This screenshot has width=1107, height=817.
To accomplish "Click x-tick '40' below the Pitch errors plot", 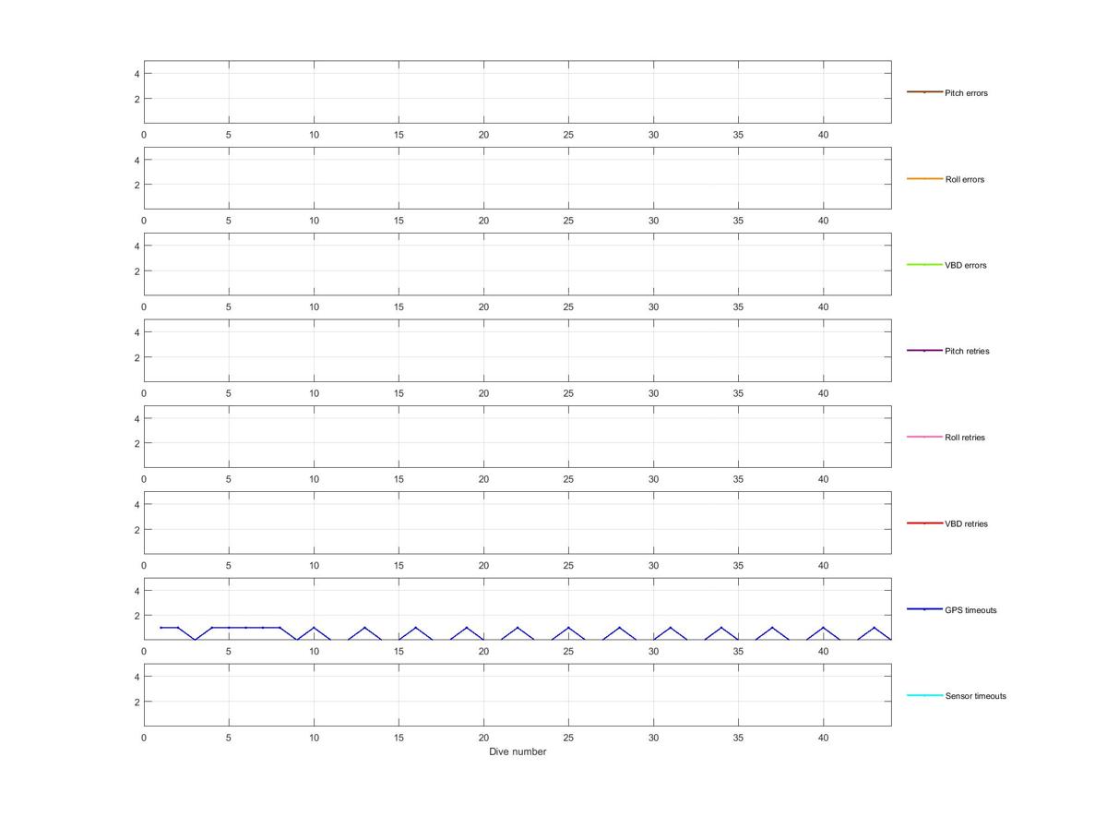I will tap(824, 135).
